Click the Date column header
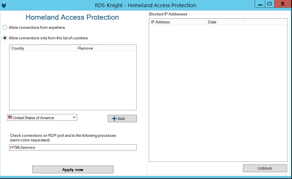This screenshot has width=292, height=179. point(225,22)
